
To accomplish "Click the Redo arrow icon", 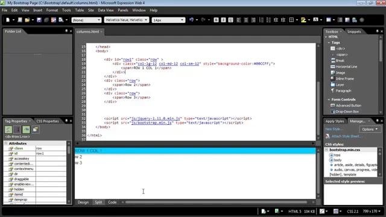I will [203, 20].
